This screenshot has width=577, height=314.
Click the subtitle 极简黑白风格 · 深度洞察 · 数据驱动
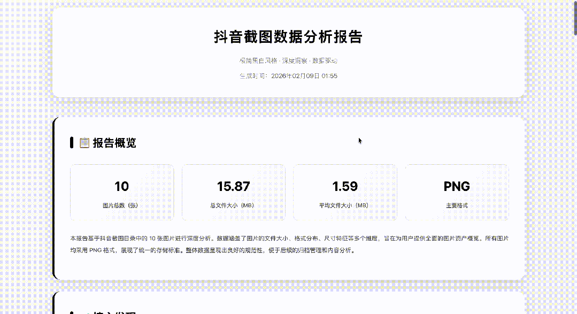[289, 61]
